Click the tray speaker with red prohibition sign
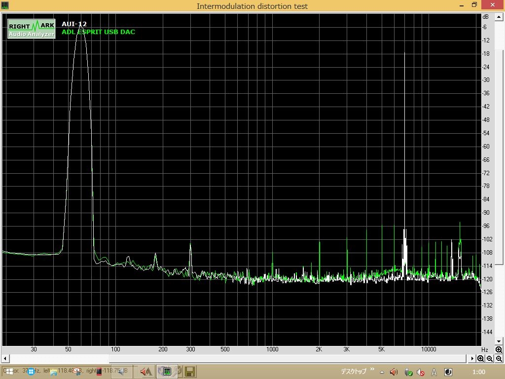Image resolution: width=505 pixels, height=379 pixels. point(421,372)
